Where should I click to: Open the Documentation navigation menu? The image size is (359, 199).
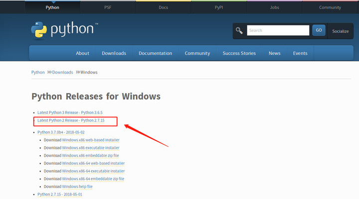(155, 53)
